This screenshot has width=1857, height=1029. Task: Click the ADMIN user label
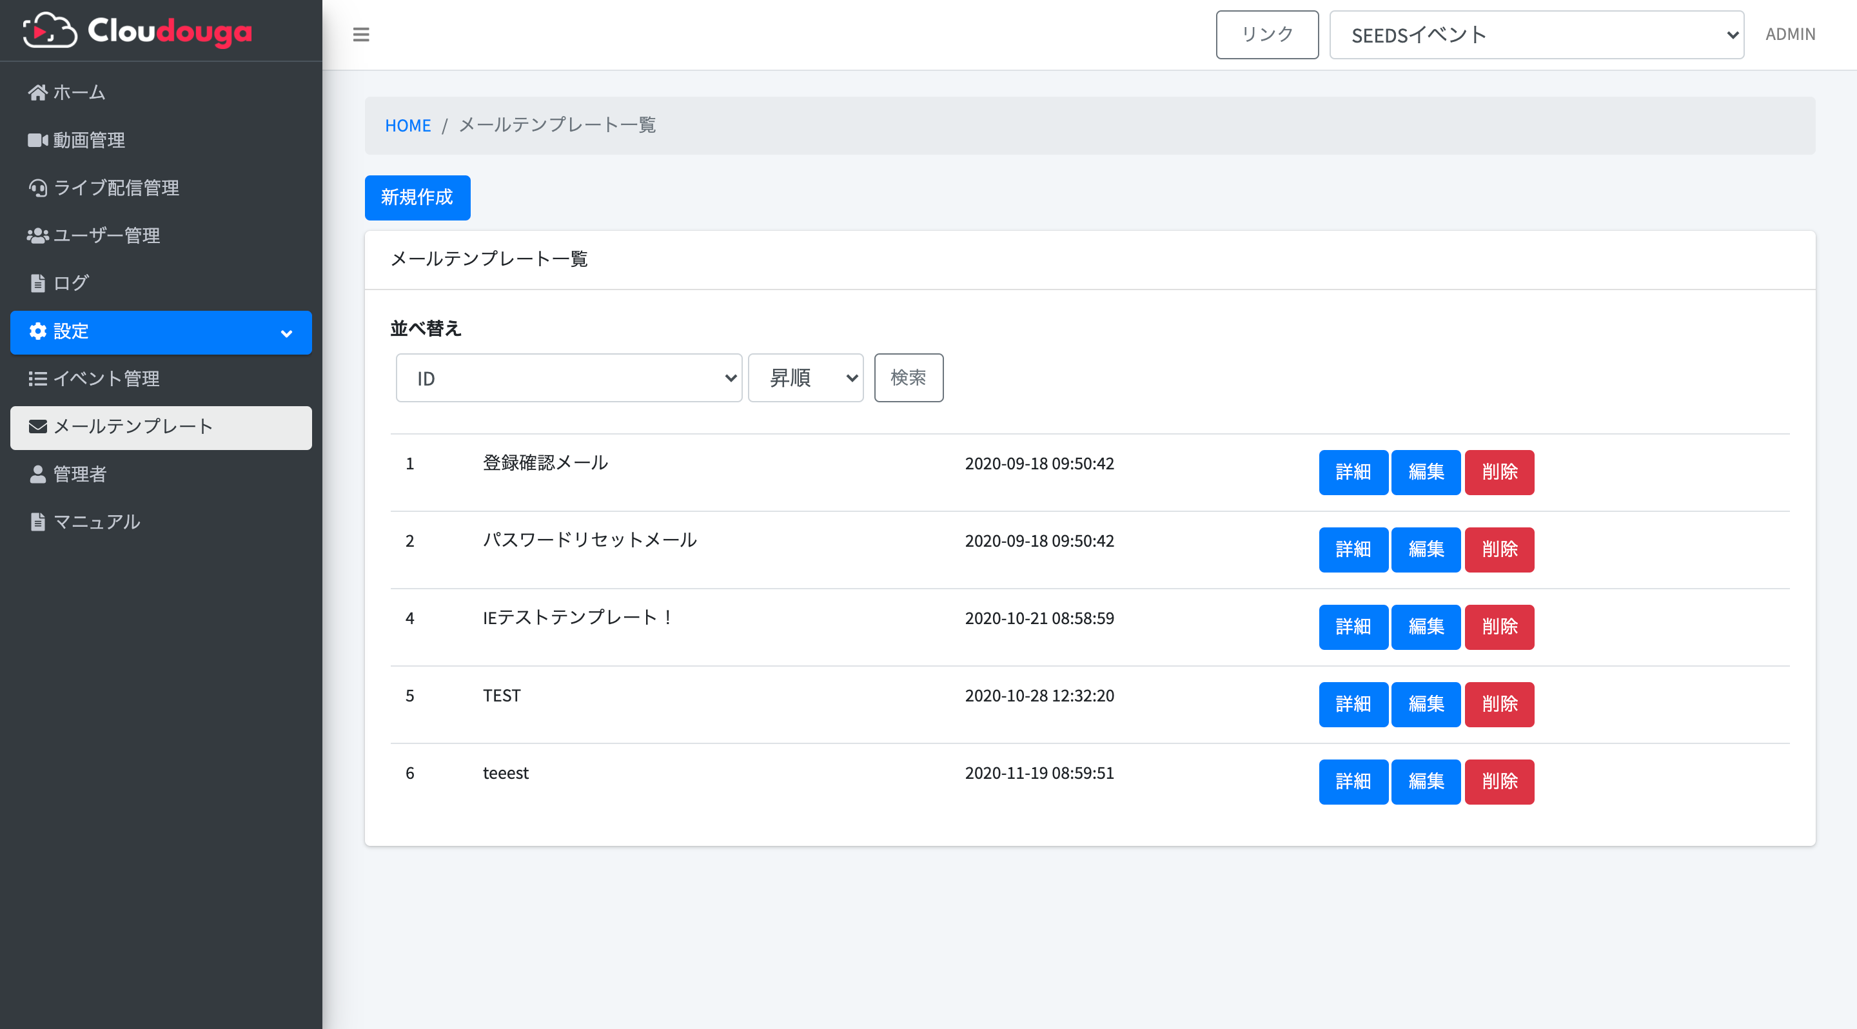pyautogui.click(x=1790, y=34)
